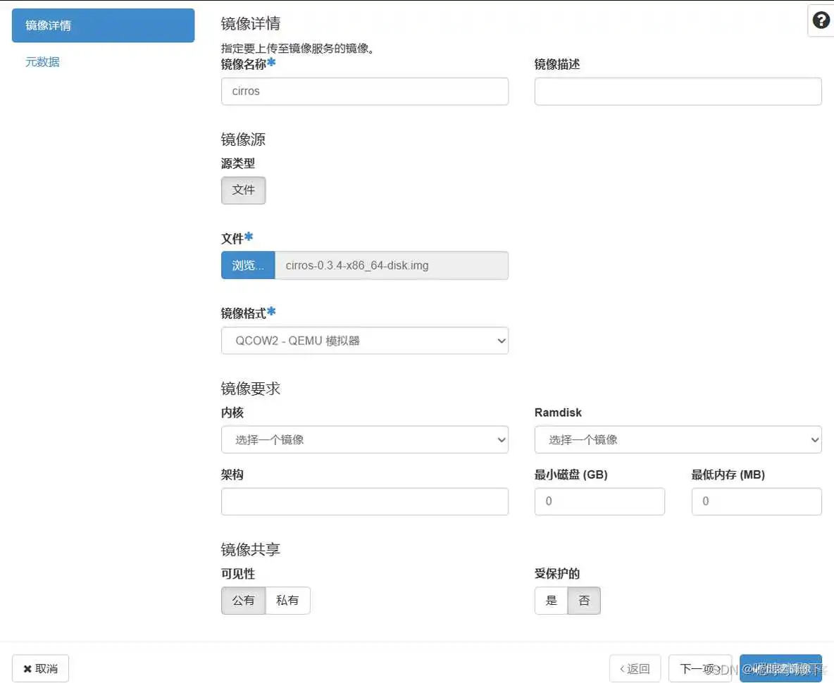Click the 下一项 next button
Screen dimensions: 834x683
pos(699,668)
